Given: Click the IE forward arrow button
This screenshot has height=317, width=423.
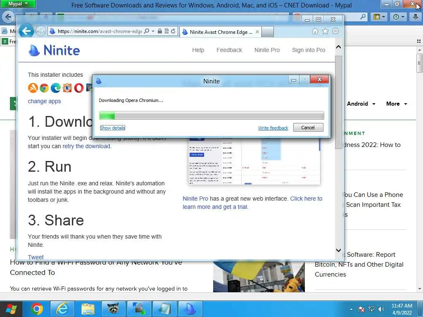Looking at the screenshot, I should [41, 31].
